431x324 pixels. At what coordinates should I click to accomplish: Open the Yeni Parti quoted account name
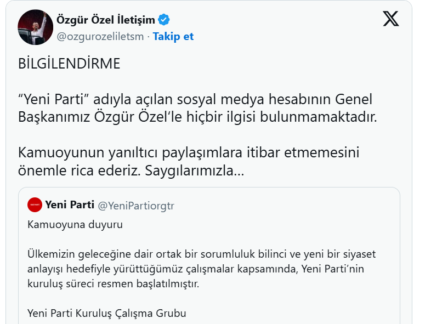[70, 204]
